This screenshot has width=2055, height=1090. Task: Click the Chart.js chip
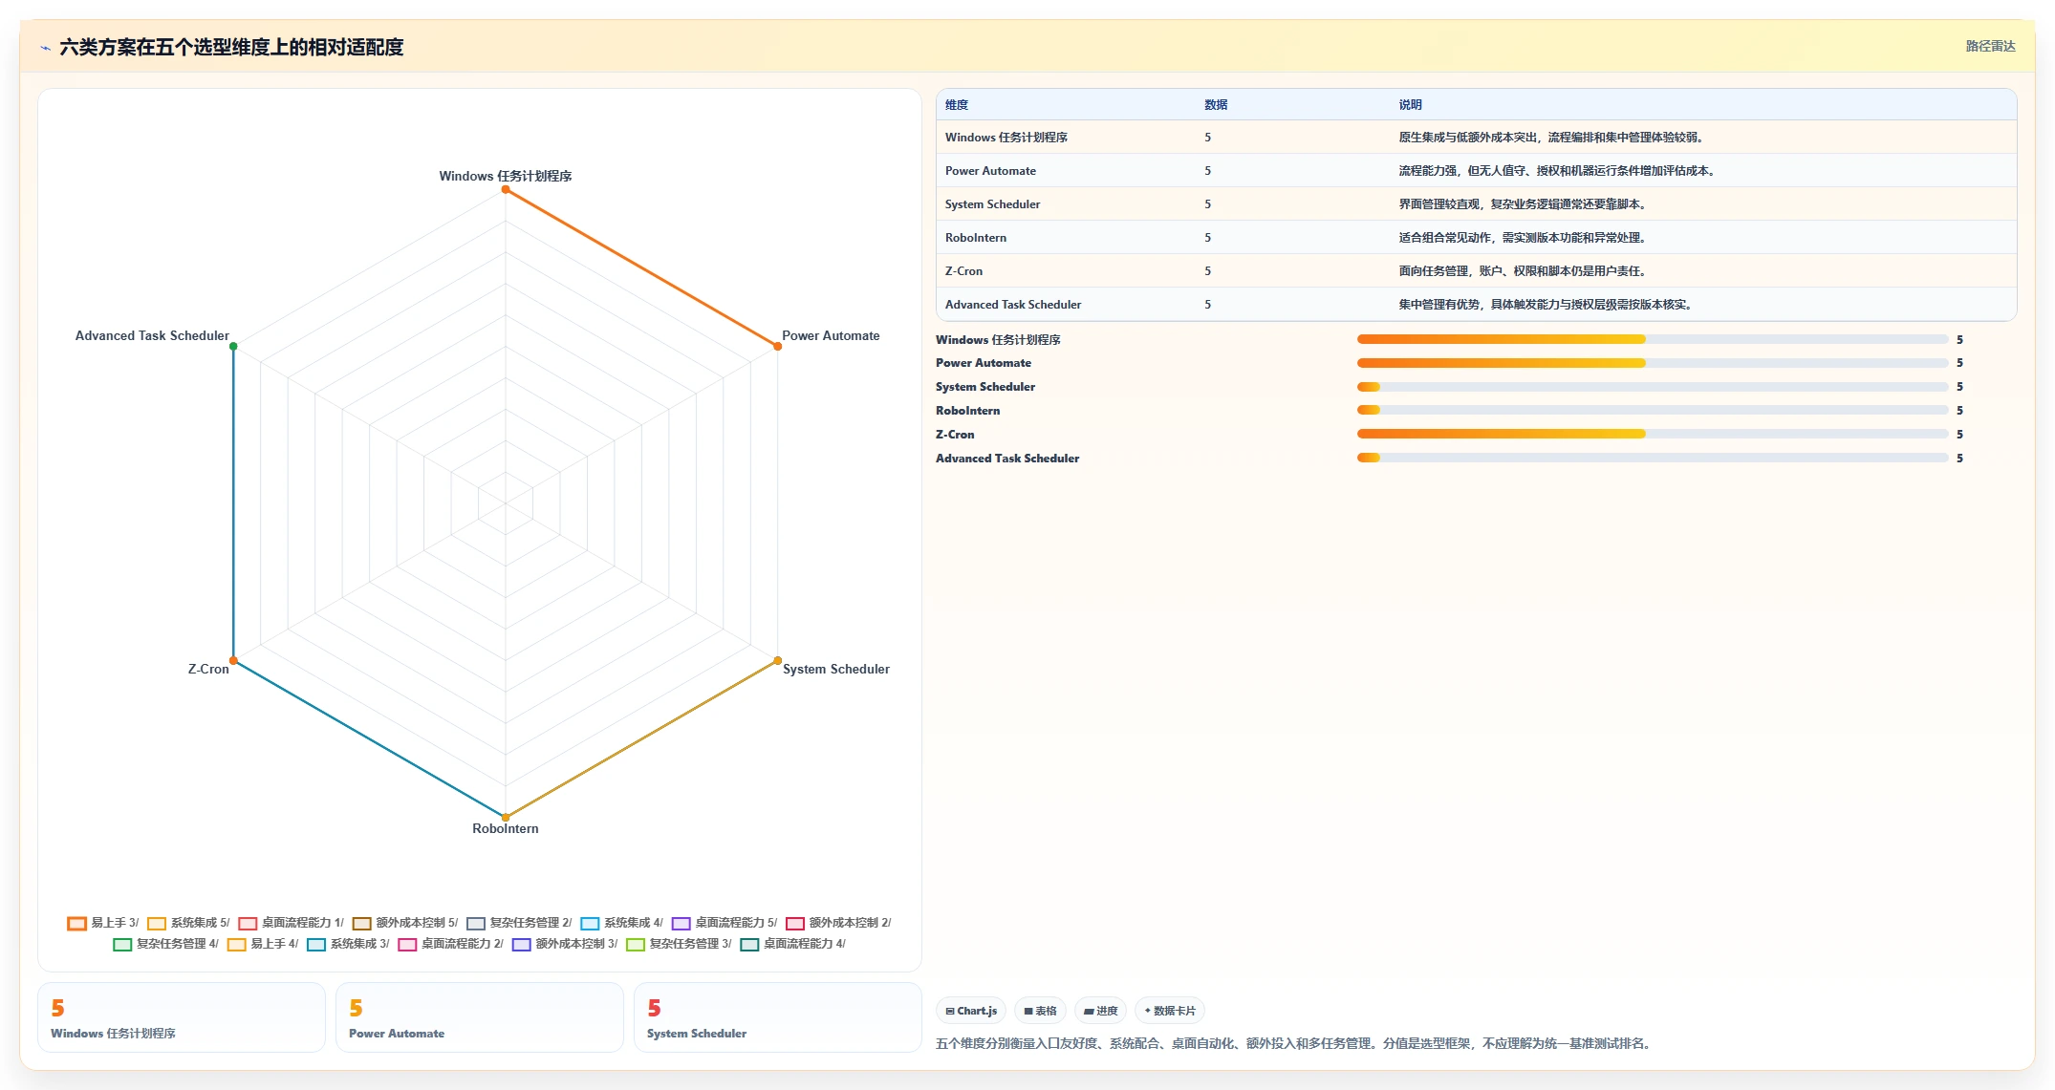pos(971,1011)
